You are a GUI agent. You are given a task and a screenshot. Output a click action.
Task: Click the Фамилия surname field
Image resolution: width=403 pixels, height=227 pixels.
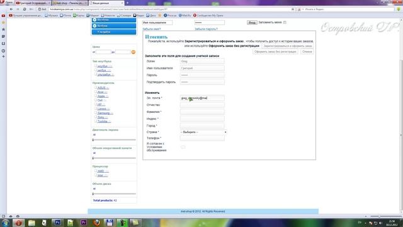coord(202,112)
